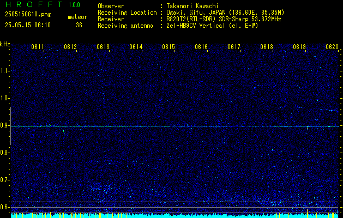Click the Observer label
Viewport: 343px width, 218px height.
(x=111, y=6)
